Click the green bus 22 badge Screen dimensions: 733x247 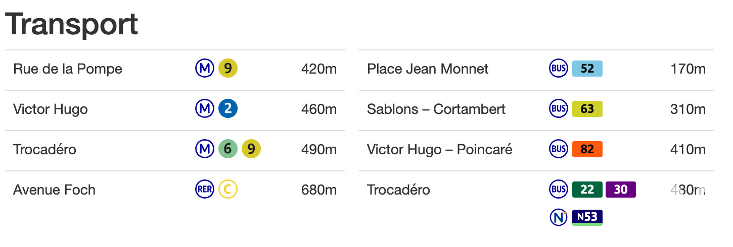tap(587, 190)
